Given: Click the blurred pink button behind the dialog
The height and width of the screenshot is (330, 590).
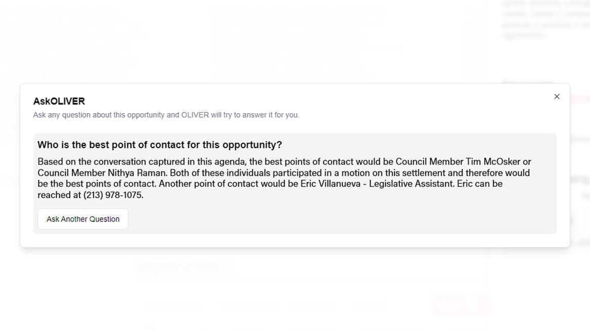Looking at the screenshot, I should coord(459,305).
